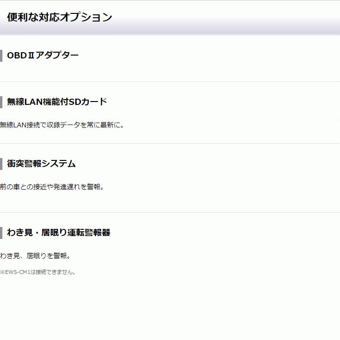The height and width of the screenshot is (340, 340).
Task: Click the gray marker beside わき見・居眠り運転警報器
Action: tap(1, 233)
